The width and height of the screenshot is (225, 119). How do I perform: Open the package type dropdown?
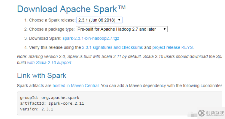[x=121, y=29]
